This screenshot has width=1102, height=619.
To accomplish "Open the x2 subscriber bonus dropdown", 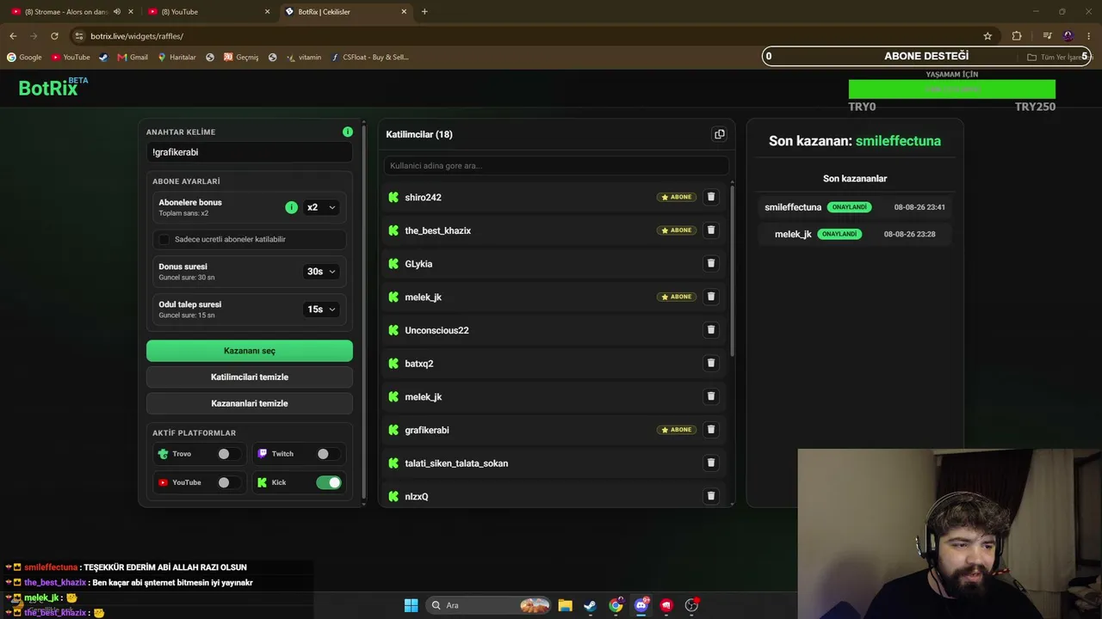I will [x=321, y=207].
